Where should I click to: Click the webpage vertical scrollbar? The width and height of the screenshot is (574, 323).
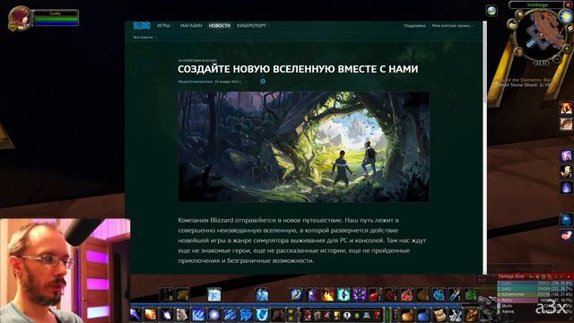pos(485,146)
